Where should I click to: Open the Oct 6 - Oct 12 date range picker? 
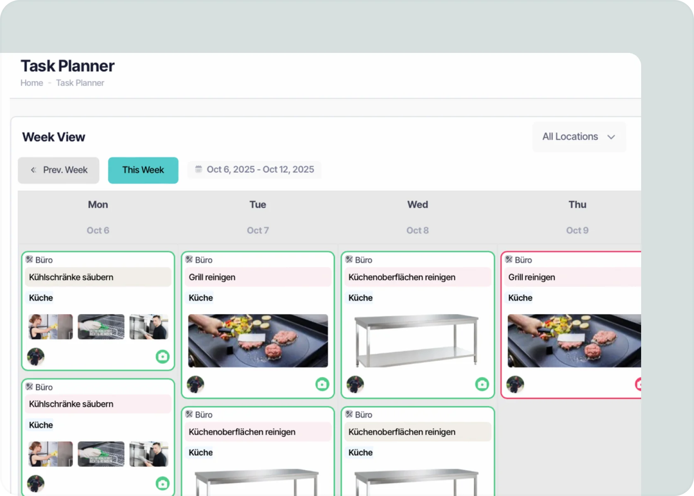254,169
